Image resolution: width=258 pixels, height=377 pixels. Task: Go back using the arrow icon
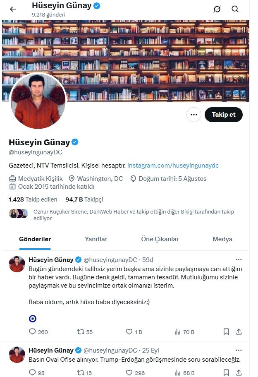click(x=13, y=9)
